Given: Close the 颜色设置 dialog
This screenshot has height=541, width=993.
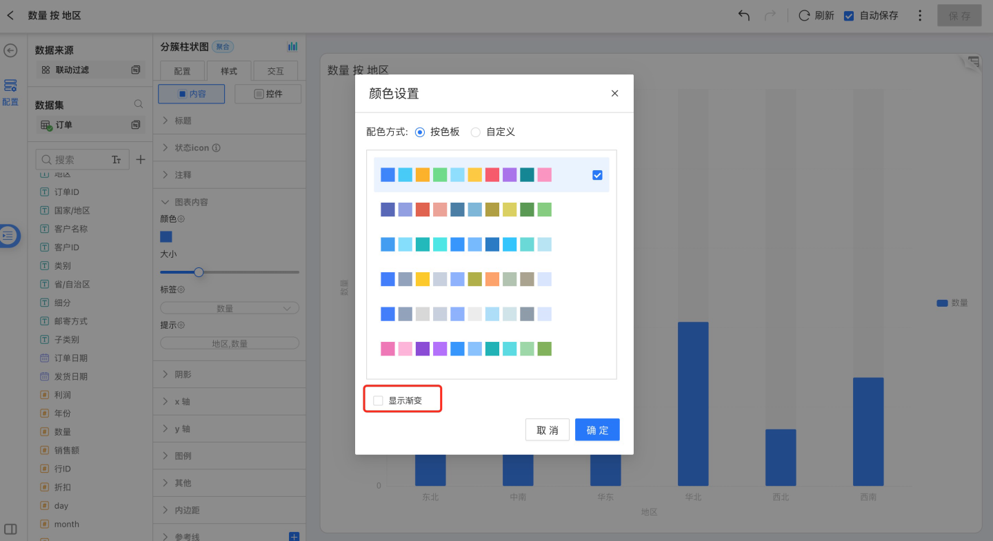Looking at the screenshot, I should pos(614,94).
